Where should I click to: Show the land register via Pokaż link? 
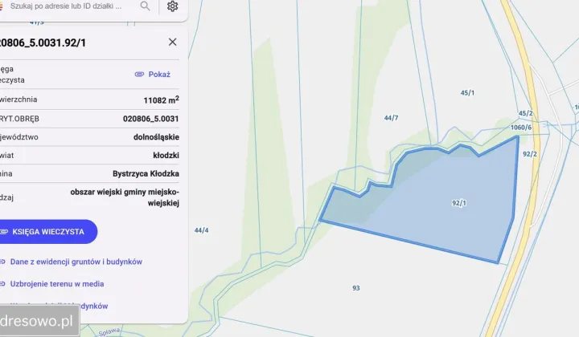tap(159, 75)
